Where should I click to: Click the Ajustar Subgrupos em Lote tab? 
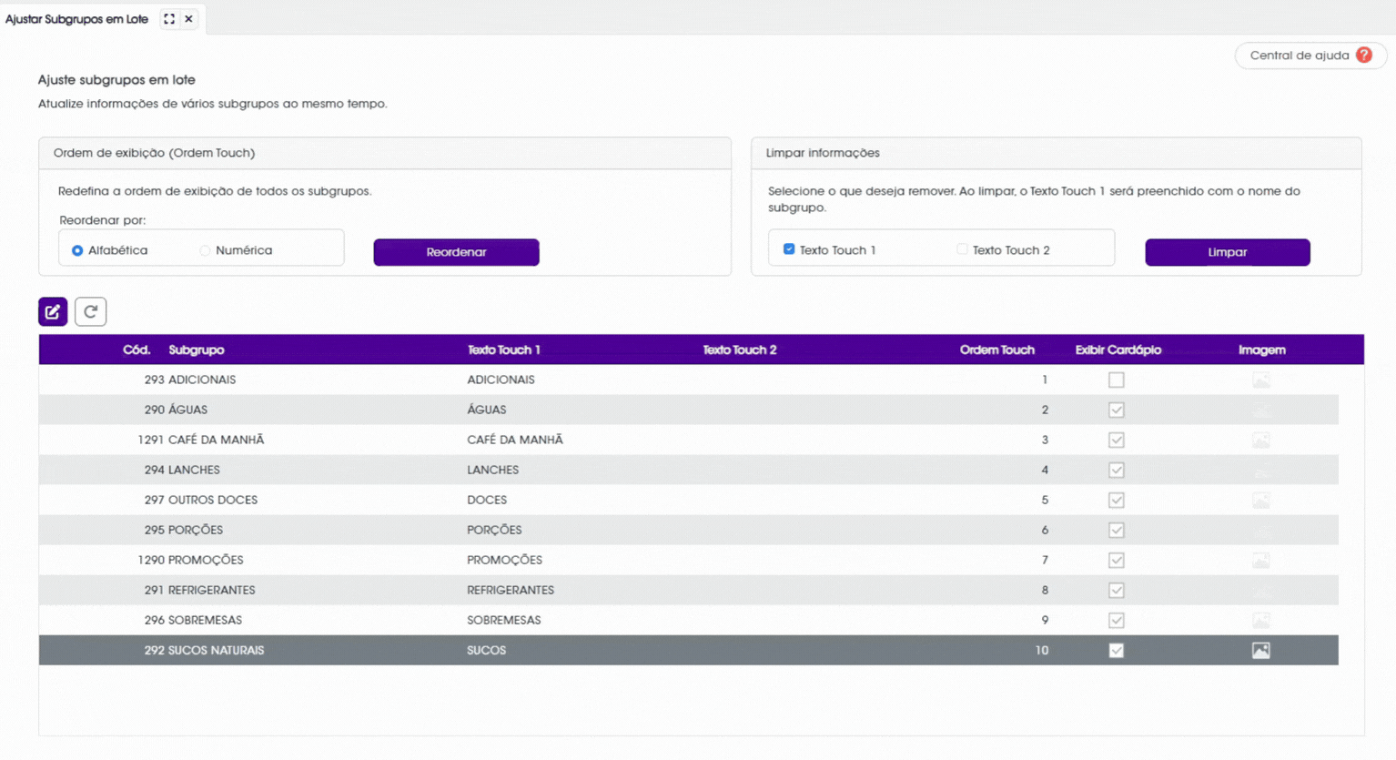click(x=76, y=18)
